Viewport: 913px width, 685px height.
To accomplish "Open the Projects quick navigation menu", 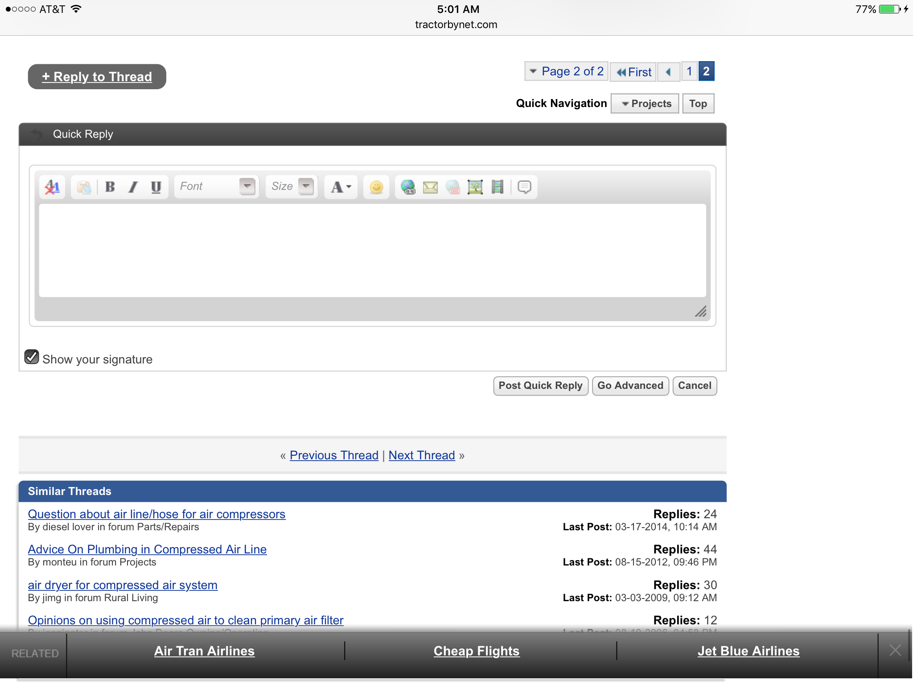I will coord(645,103).
